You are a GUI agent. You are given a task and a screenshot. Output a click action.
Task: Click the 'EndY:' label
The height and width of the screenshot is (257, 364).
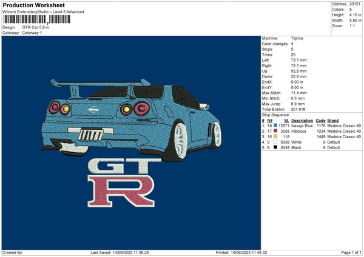[x=267, y=87]
